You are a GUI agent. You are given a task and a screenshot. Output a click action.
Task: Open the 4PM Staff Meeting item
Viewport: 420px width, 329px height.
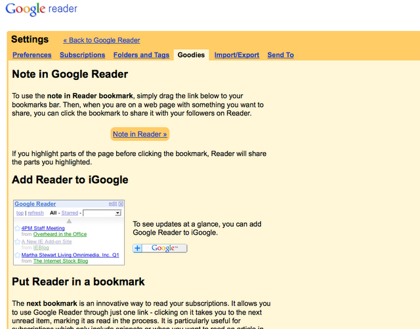point(43,228)
